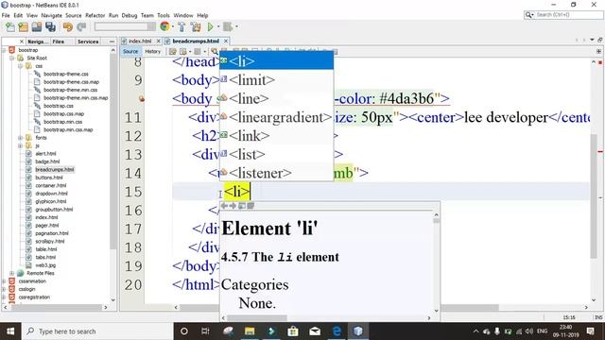Select the cssanimation project
This screenshot has width=605, height=340.
32,281
